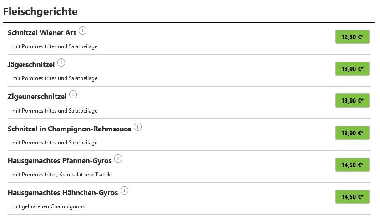This screenshot has height=216, width=380.
Task: Click info icon next to Hausgemachtes Hähnchen-Gyros
Action: [x=124, y=190]
